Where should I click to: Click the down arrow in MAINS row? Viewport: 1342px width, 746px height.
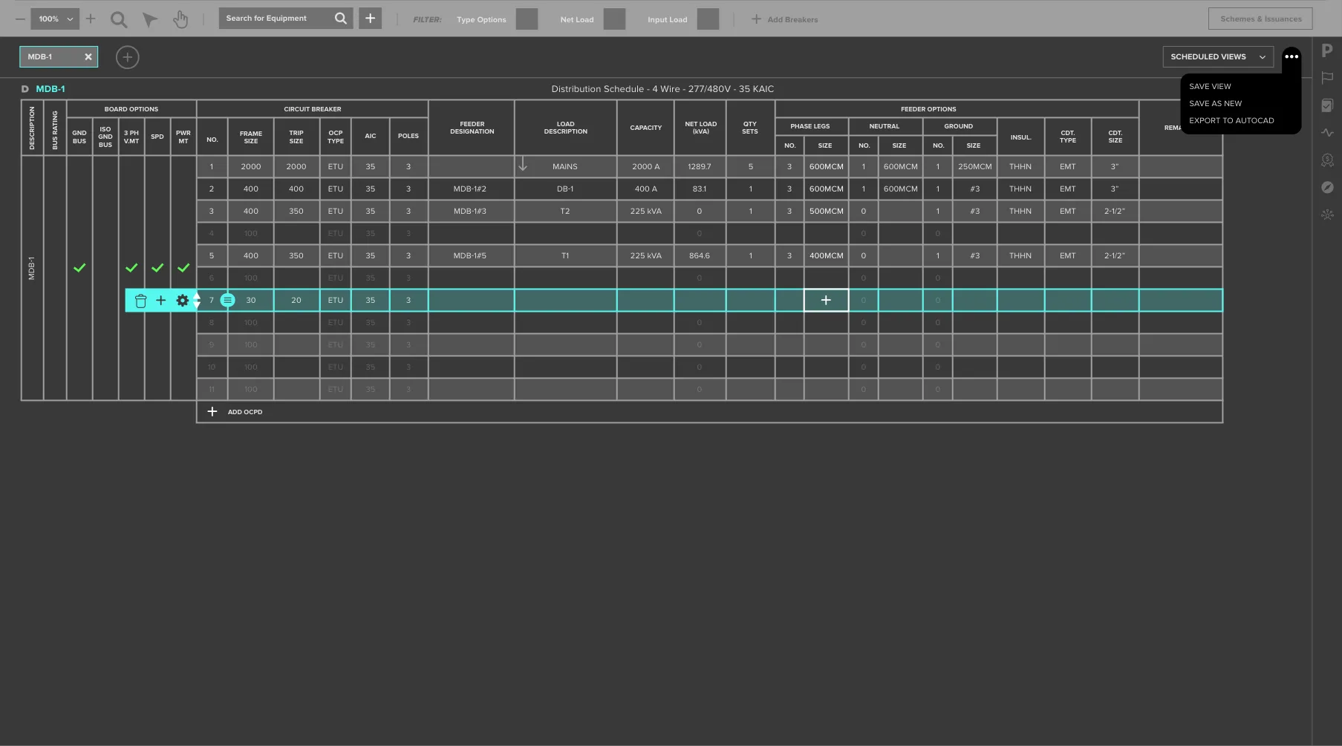[x=523, y=165]
